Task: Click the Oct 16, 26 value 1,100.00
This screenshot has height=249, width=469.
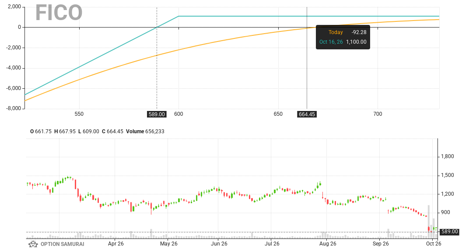Action: tap(356, 42)
